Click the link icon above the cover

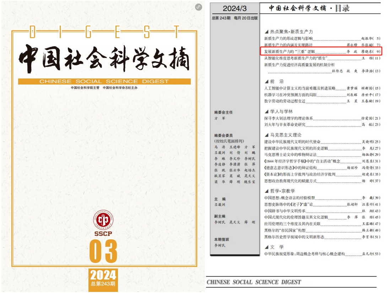[199, 7]
